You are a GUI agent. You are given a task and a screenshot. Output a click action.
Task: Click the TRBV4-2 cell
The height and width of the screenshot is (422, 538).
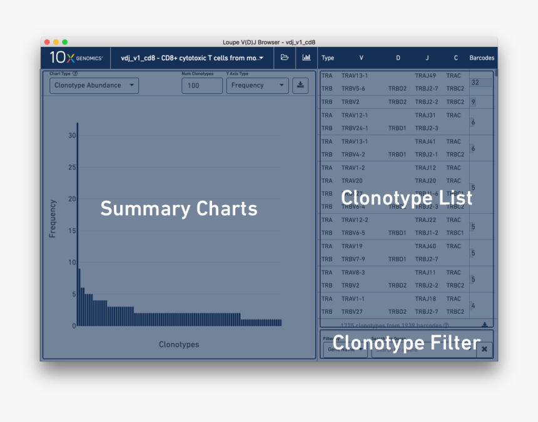point(353,154)
